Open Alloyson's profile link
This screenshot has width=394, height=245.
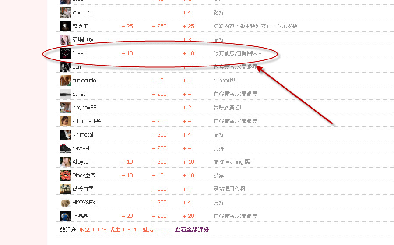click(x=82, y=162)
